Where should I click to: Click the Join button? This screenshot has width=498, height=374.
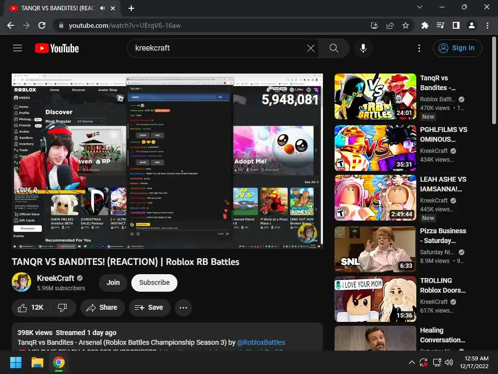coord(113,282)
